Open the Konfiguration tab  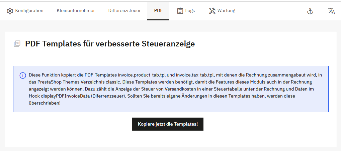click(x=29, y=11)
